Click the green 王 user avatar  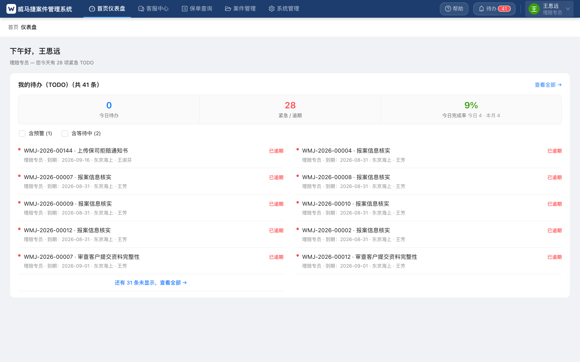(534, 9)
